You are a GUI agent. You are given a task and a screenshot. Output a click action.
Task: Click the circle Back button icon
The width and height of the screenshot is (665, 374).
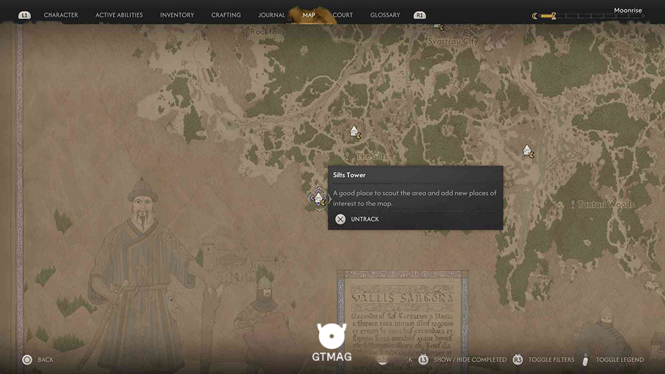[27, 359]
